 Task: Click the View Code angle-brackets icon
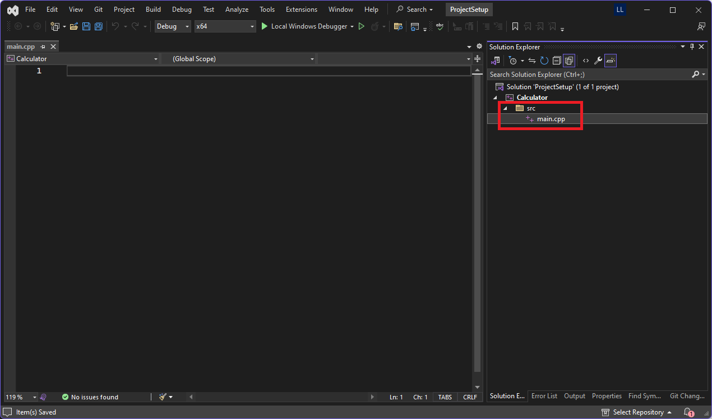[x=586, y=61]
